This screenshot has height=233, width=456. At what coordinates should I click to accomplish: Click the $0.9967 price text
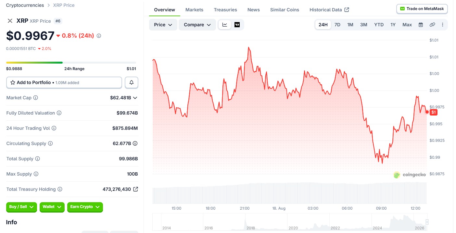pyautogui.click(x=30, y=36)
